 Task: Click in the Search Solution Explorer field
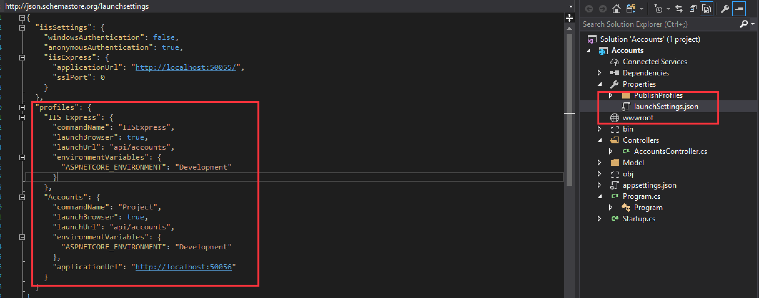pos(659,24)
